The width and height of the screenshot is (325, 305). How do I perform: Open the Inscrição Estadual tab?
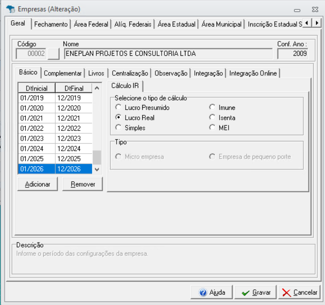275,24
